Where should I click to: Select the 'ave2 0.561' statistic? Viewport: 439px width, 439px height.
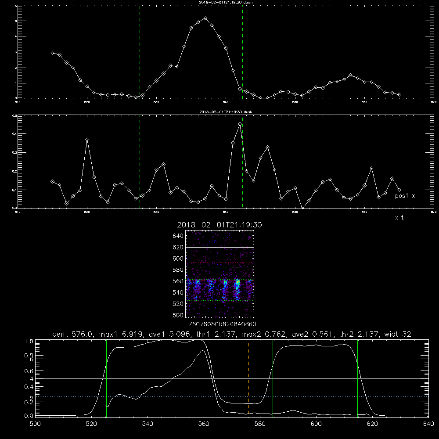[x=312, y=334]
